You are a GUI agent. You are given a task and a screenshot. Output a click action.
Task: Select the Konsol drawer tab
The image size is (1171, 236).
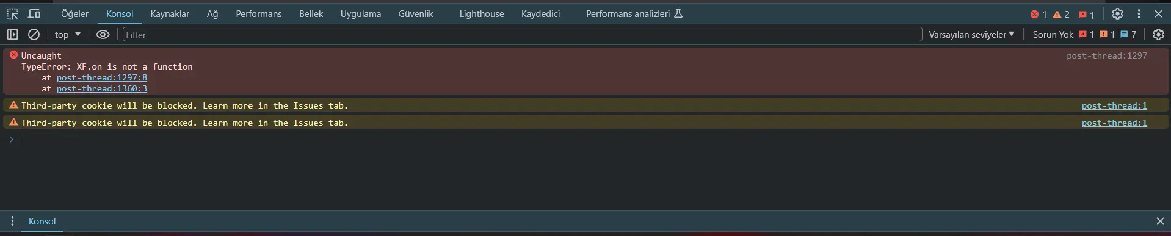[42, 221]
